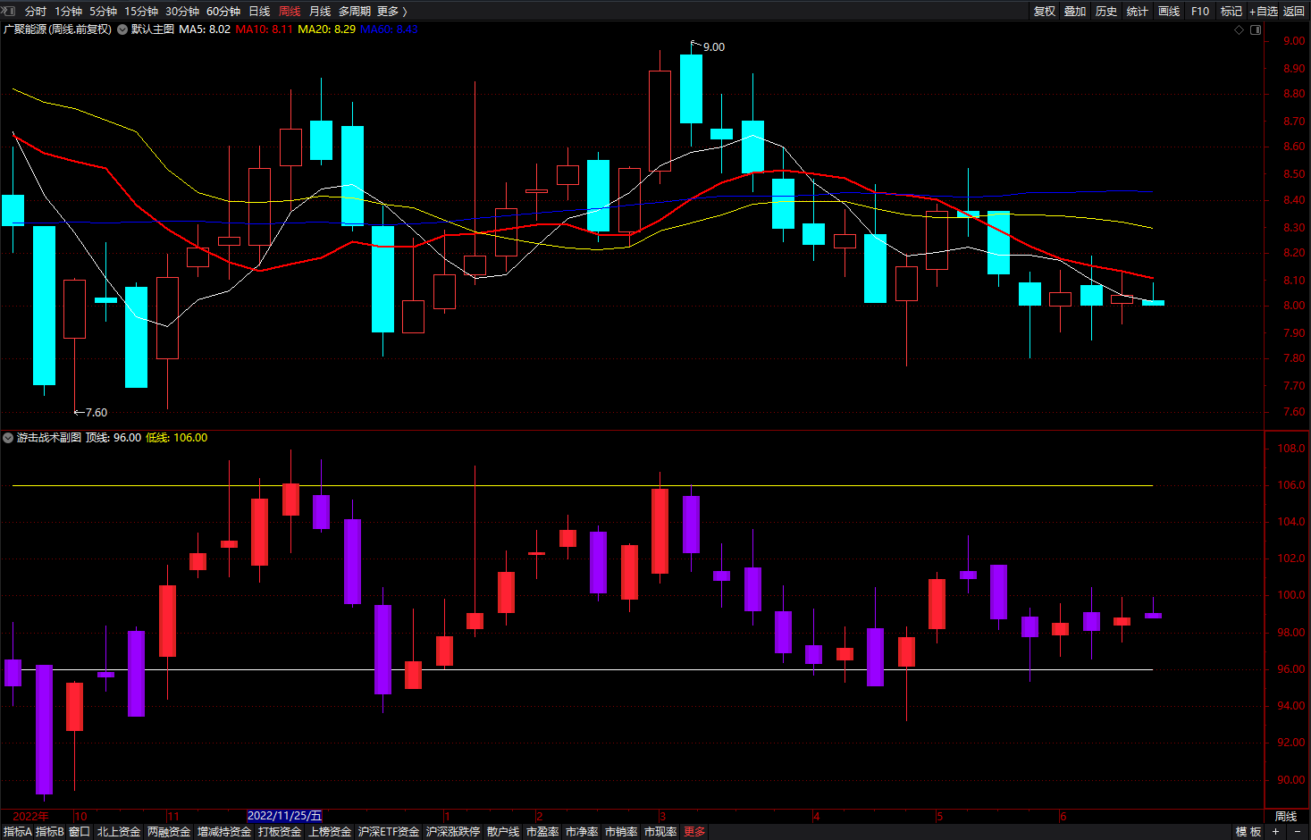Zoom out using the minus button
This screenshot has height=840, width=1311.
[1298, 831]
